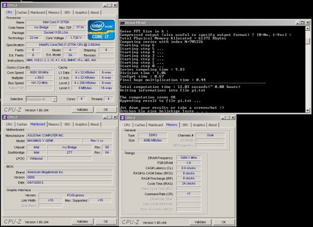Click the scroll up arrow in the PiFast console
Viewport: 313px width, 227px height.
click(x=308, y=29)
